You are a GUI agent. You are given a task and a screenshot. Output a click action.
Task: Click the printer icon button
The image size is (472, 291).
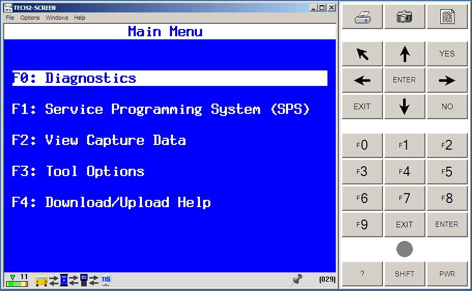(x=362, y=17)
